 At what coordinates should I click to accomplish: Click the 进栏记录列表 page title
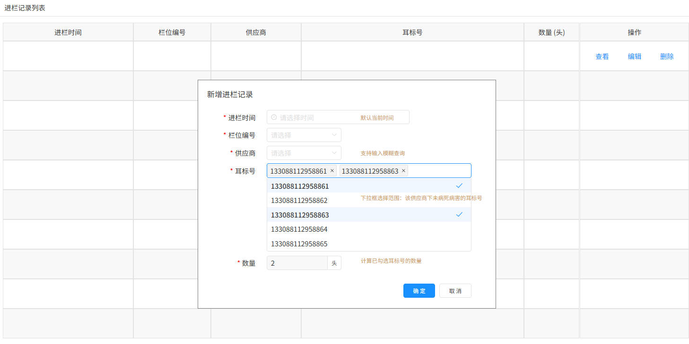[x=25, y=8]
